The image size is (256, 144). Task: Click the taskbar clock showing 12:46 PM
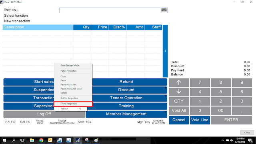240,140
